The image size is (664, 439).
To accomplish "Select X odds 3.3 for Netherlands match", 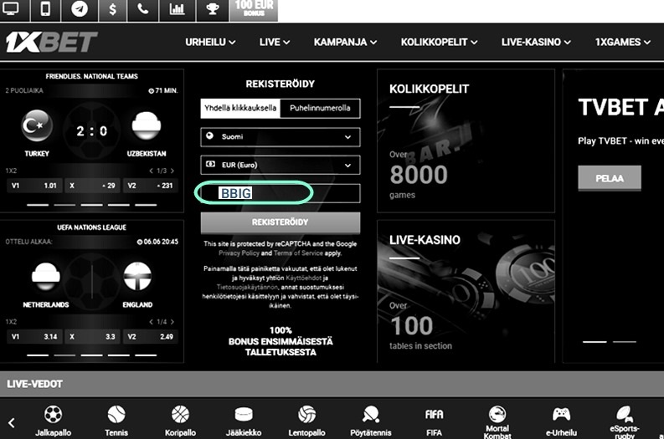I will [93, 337].
